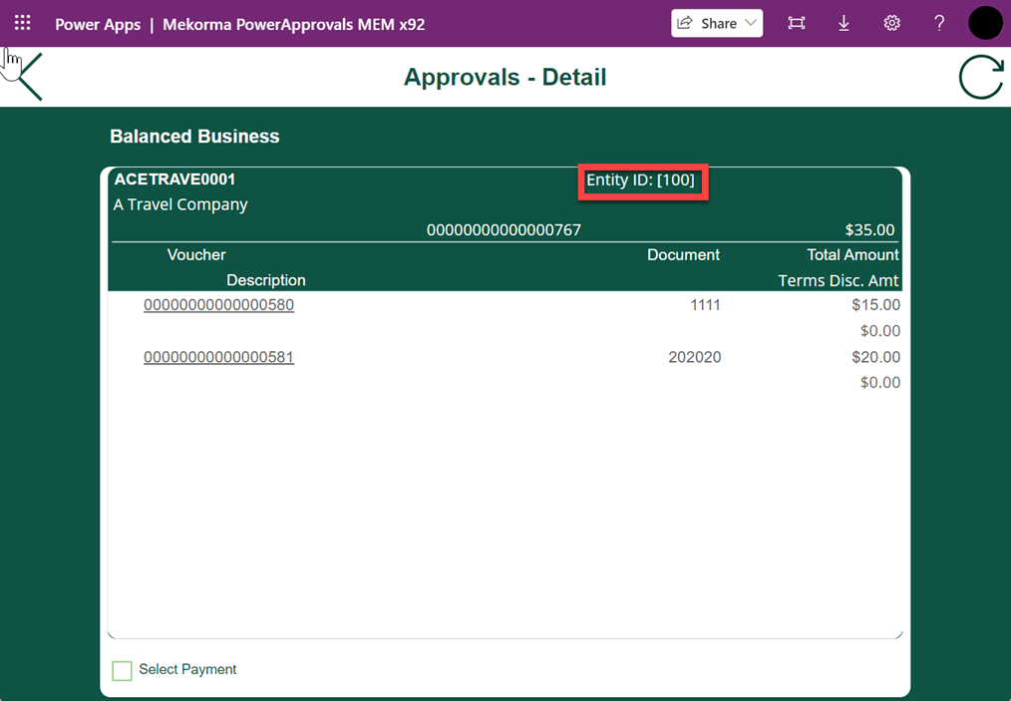The height and width of the screenshot is (701, 1011).
Task: Click the payment total $35.00
Action: click(x=869, y=230)
